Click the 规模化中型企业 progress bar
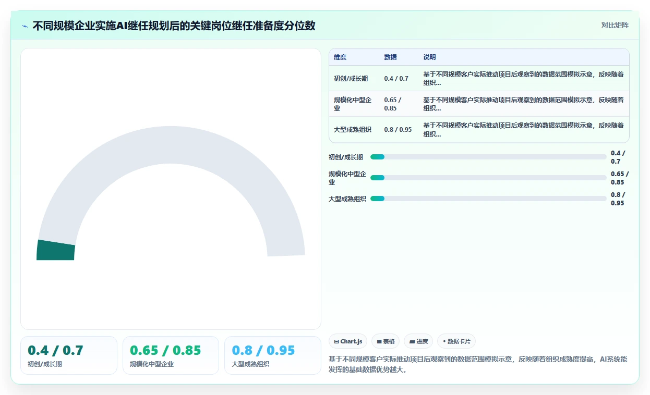The height and width of the screenshot is (395, 650). [488, 178]
